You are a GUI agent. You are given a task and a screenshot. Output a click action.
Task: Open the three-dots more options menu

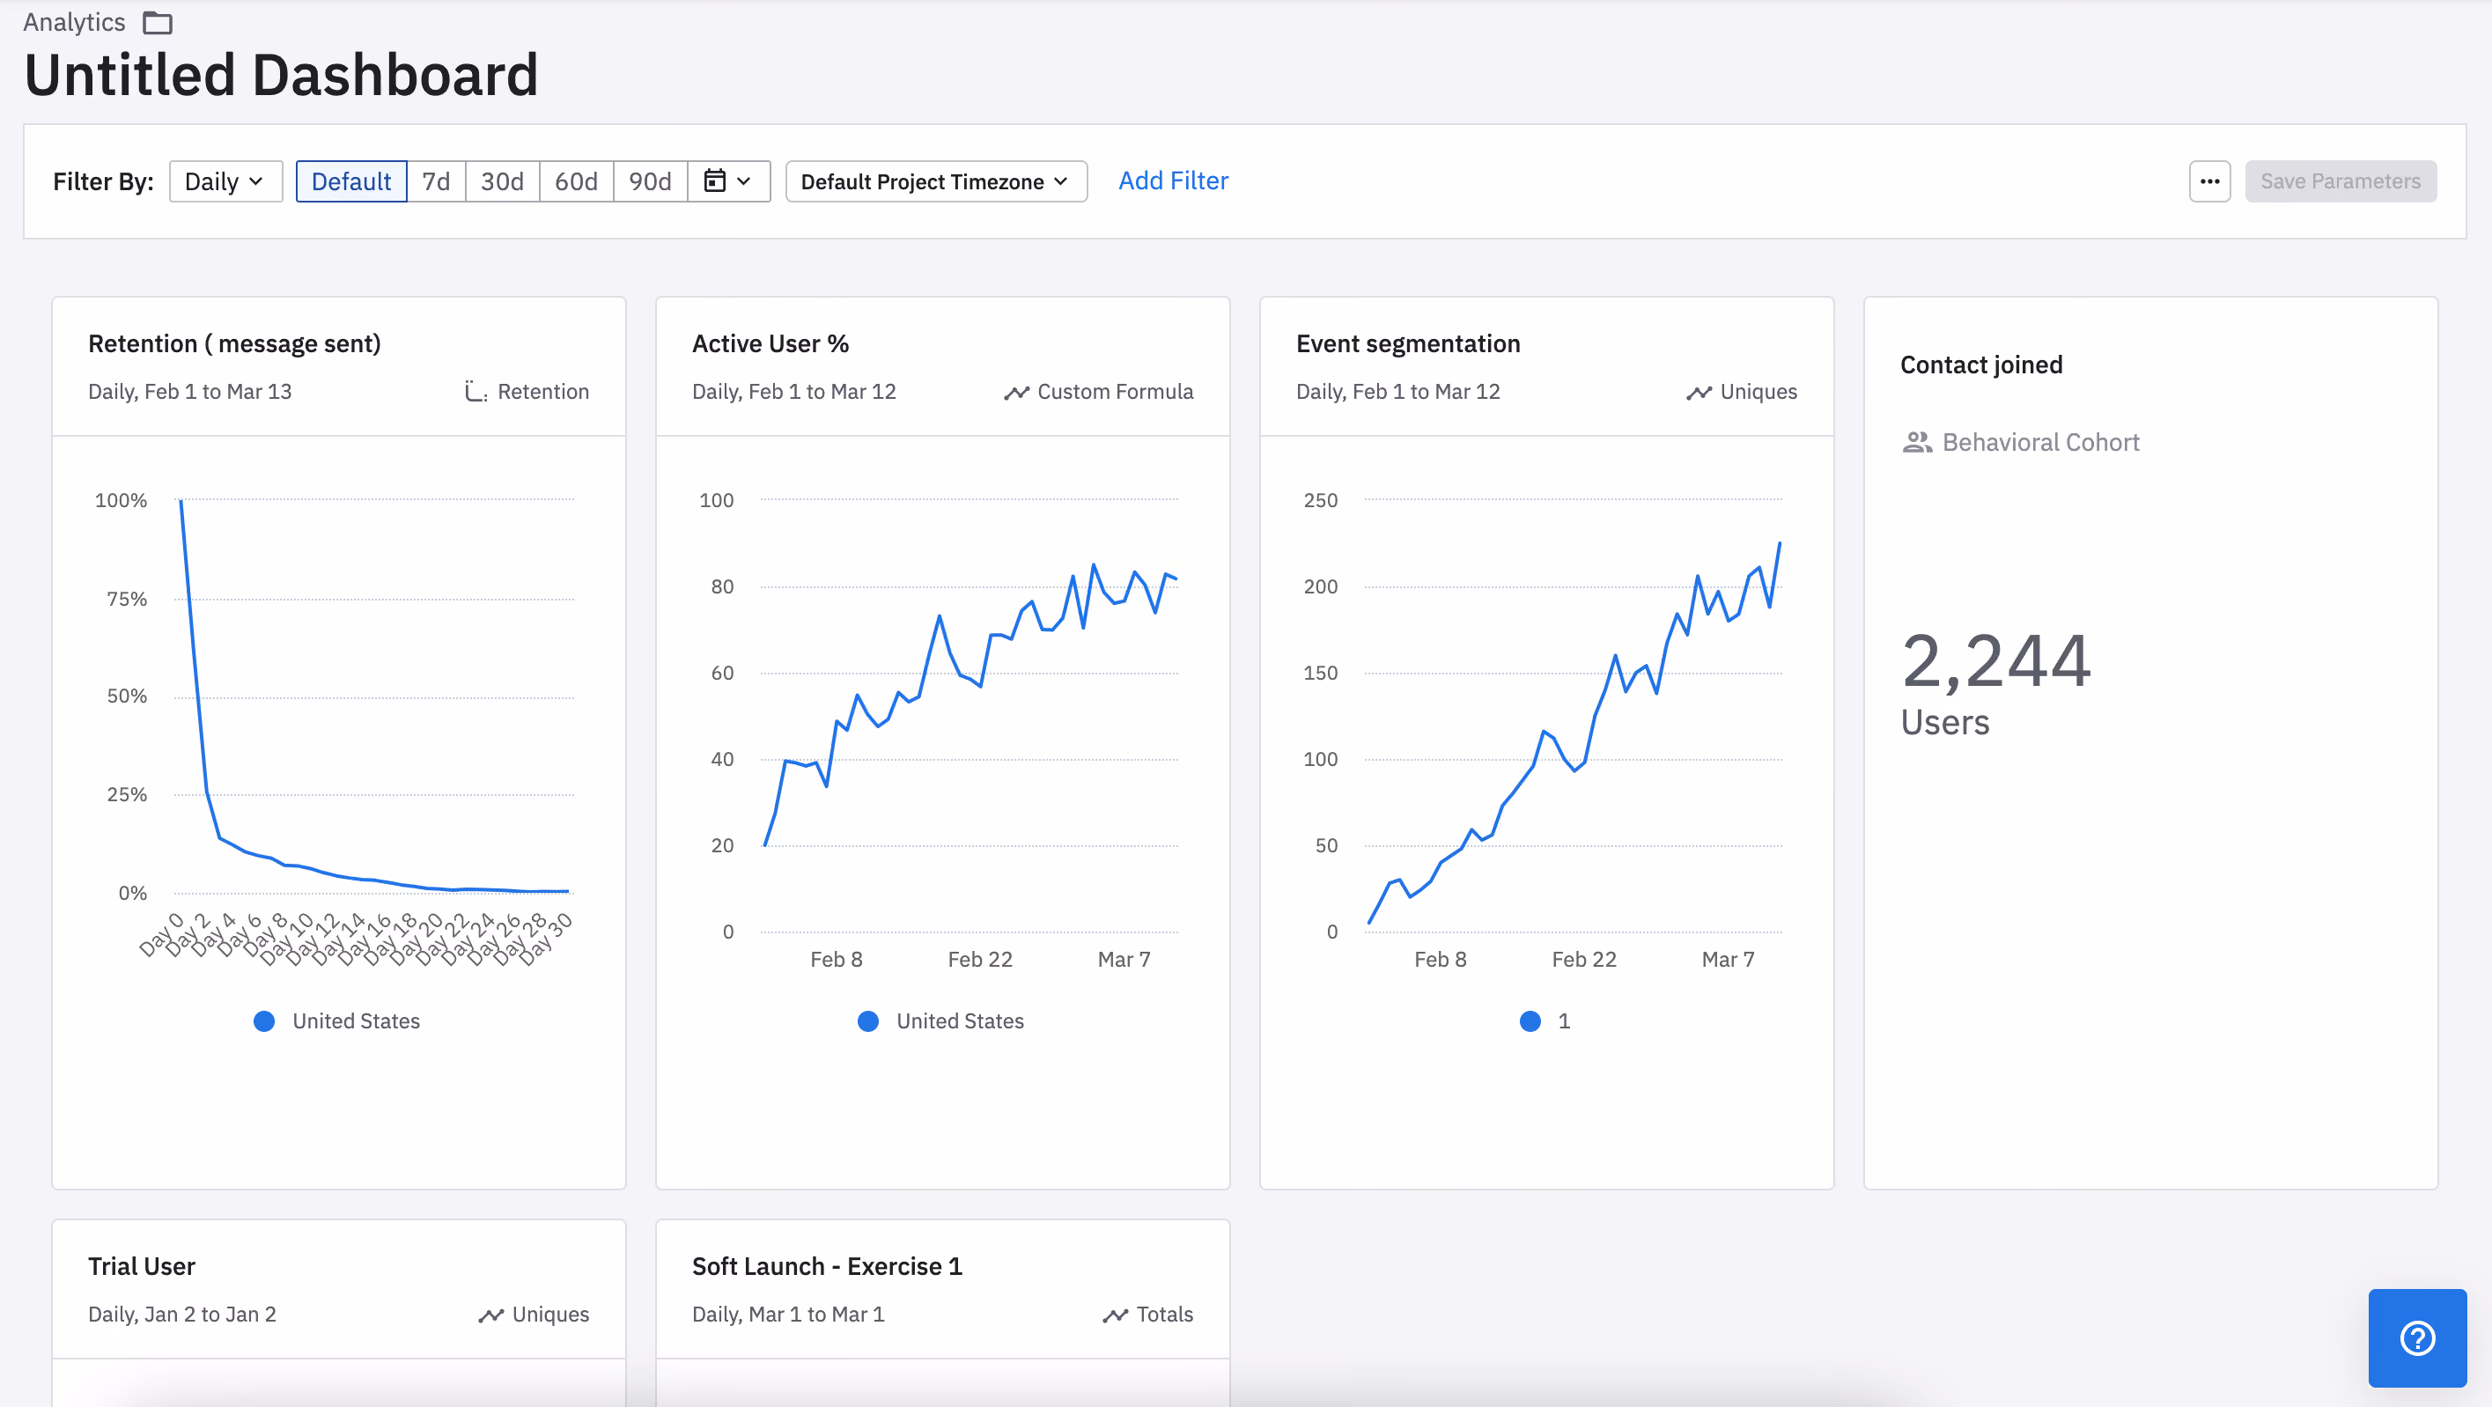click(2209, 180)
